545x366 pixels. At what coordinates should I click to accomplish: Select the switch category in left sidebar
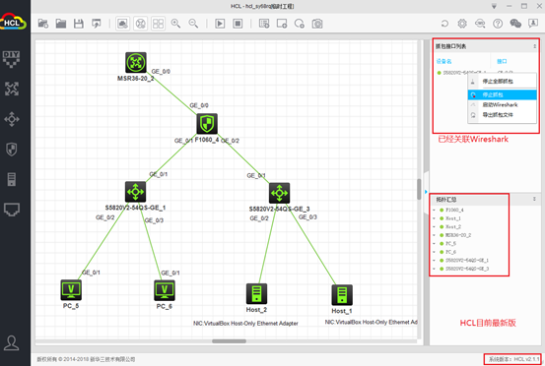(x=12, y=119)
